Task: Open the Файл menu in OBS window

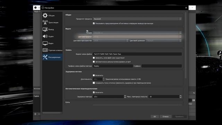Action: (36, 11)
